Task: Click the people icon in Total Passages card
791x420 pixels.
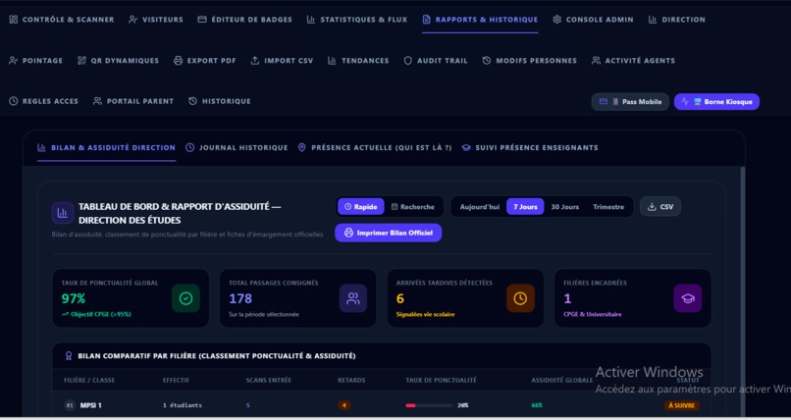Action: point(353,298)
